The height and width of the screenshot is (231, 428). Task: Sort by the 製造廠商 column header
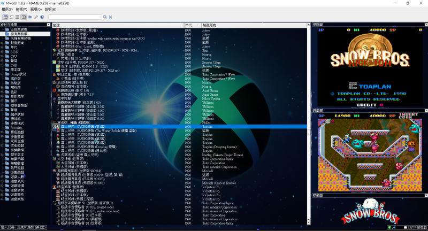254,25
